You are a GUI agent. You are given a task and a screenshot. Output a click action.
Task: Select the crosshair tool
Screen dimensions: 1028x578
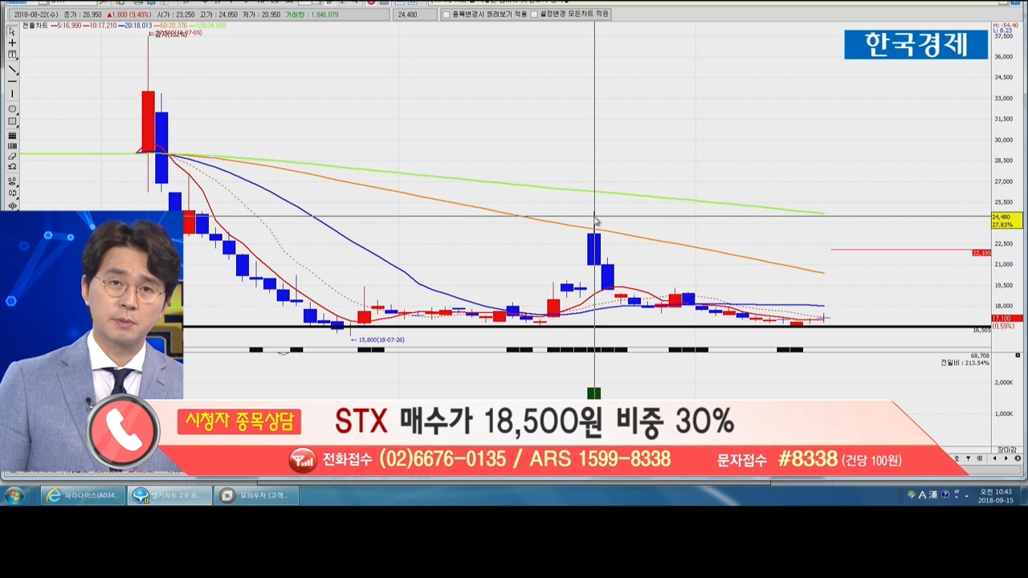tap(12, 43)
